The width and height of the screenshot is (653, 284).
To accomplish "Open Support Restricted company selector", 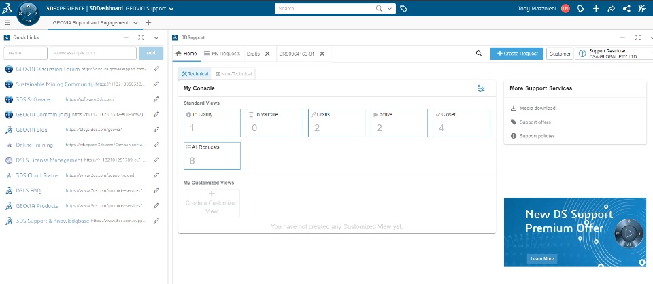I will tap(614, 53).
